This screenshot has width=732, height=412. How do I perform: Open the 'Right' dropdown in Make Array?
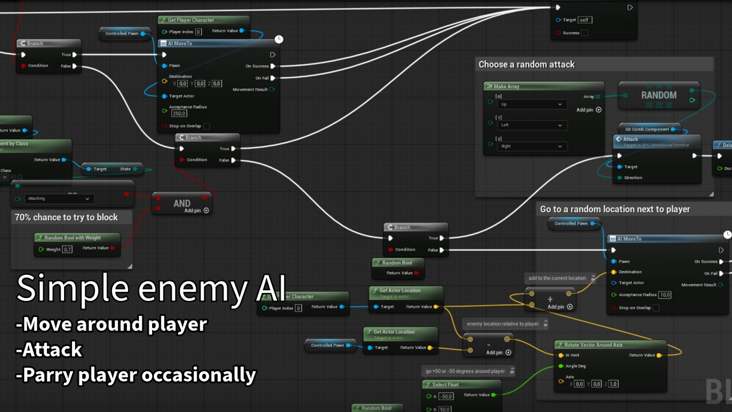point(532,146)
